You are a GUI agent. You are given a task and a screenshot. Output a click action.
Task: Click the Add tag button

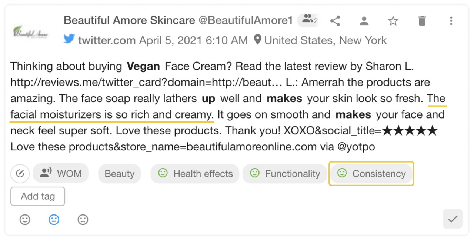click(38, 196)
